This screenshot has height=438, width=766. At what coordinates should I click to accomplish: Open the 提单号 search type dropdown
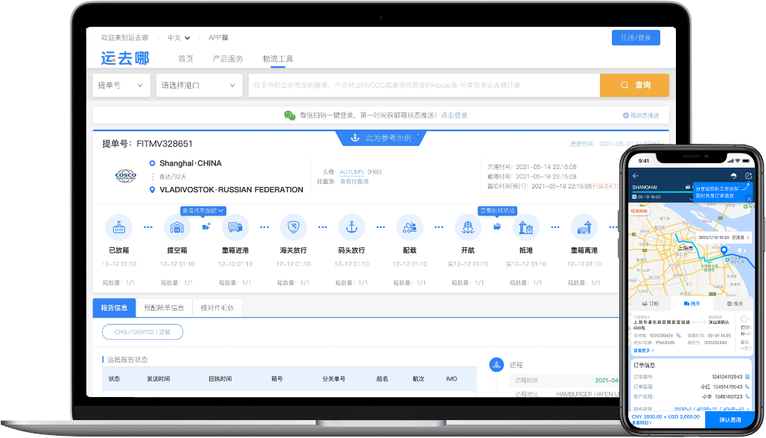(x=121, y=85)
